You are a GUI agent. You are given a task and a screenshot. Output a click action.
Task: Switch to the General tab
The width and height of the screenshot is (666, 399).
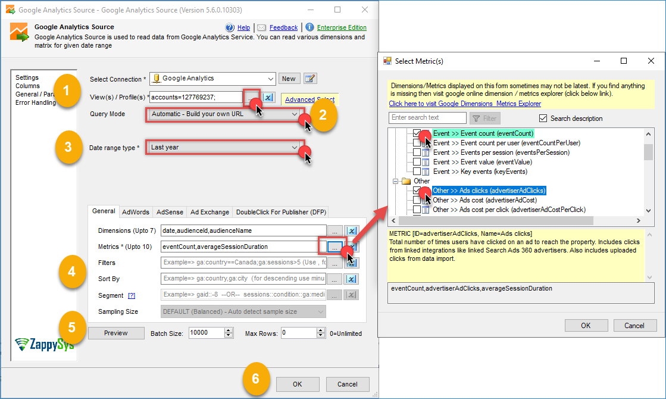coord(104,211)
